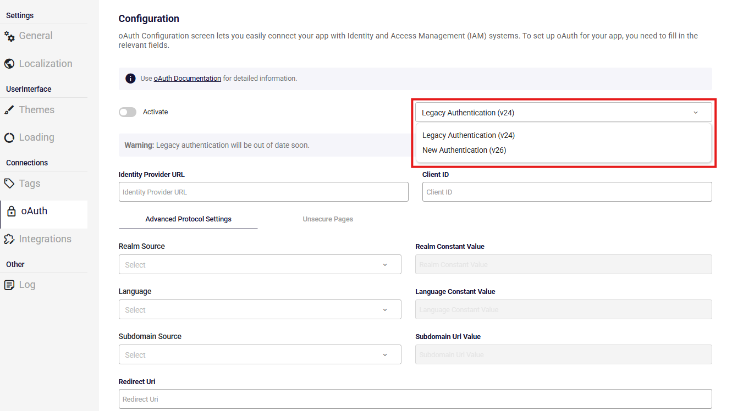
Task: Click the info icon beside oAuth Documentation
Action: pyautogui.click(x=130, y=79)
